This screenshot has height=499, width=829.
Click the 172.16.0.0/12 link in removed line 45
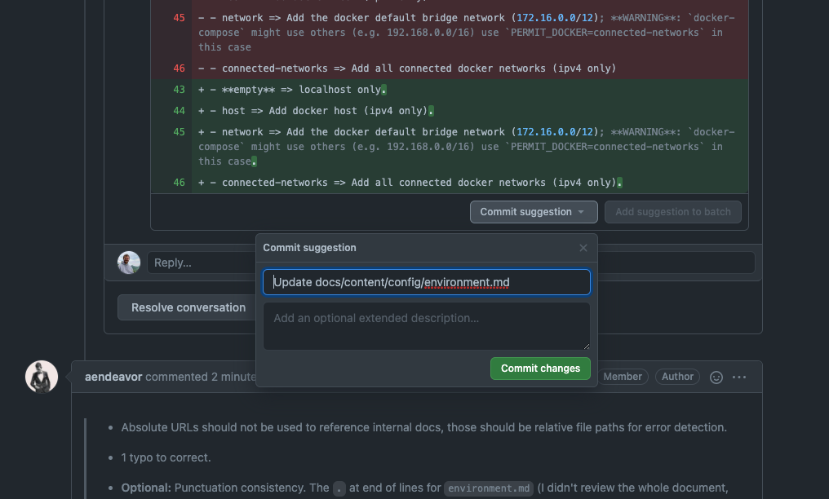tap(555, 18)
